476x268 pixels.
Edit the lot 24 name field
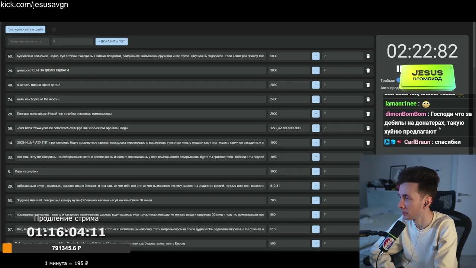coord(141,70)
